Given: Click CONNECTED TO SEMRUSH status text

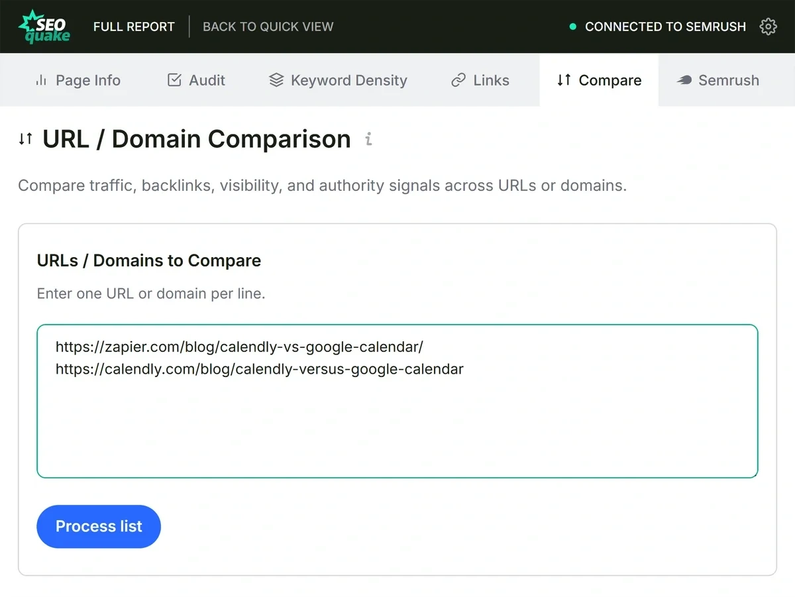Looking at the screenshot, I should click(x=665, y=27).
